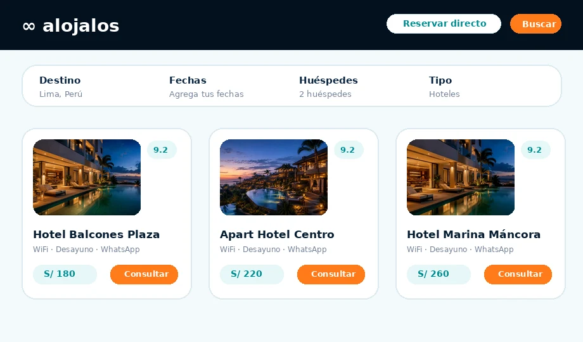Click the 9.2 rating badge on Hotel Balcones Plaza
This screenshot has height=342, width=583.
pyautogui.click(x=162, y=150)
